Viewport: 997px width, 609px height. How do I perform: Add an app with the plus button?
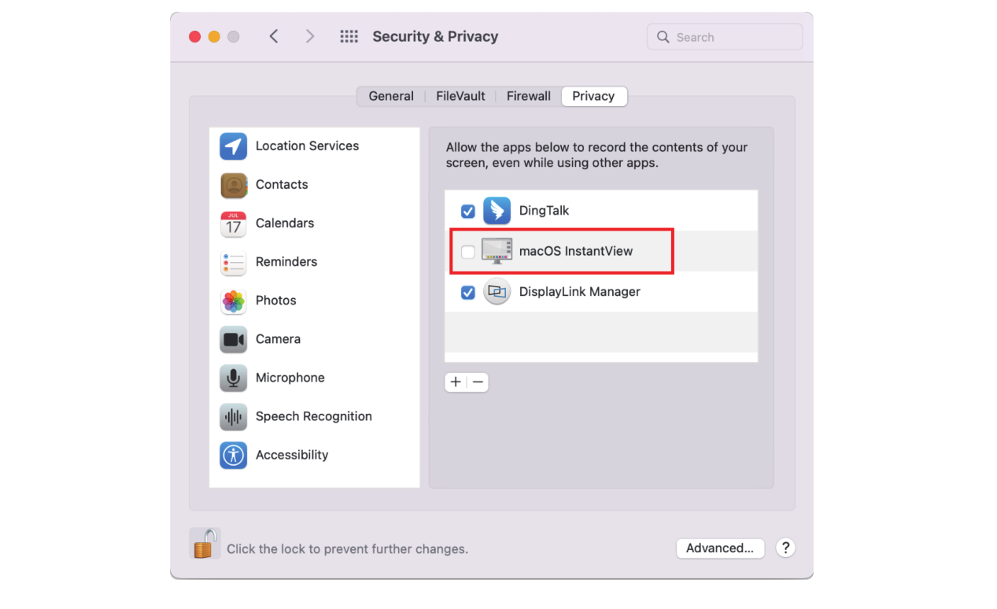(x=456, y=382)
